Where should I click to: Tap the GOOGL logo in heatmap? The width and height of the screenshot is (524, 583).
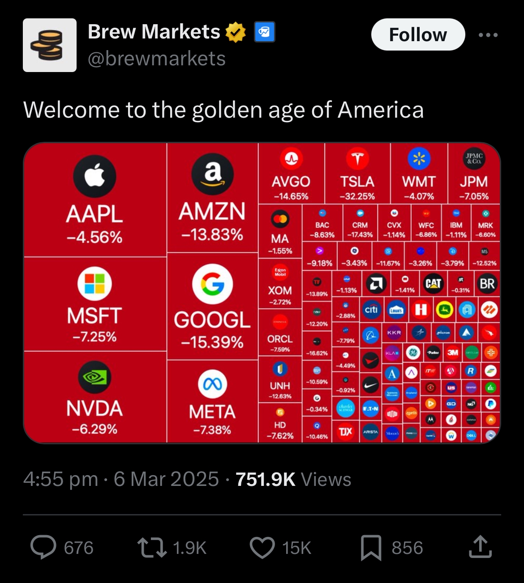click(212, 284)
